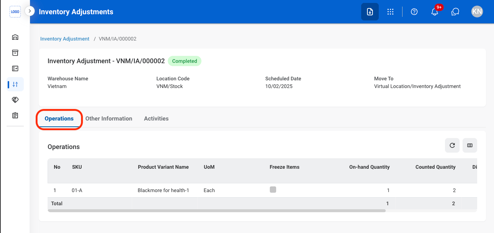The width and height of the screenshot is (494, 233).
Task: Click the No column header
Action: [x=57, y=167]
